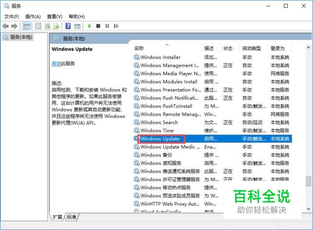The image size is (313, 230).
Task: Click gear icon of Windows Time row
Action: point(137,131)
